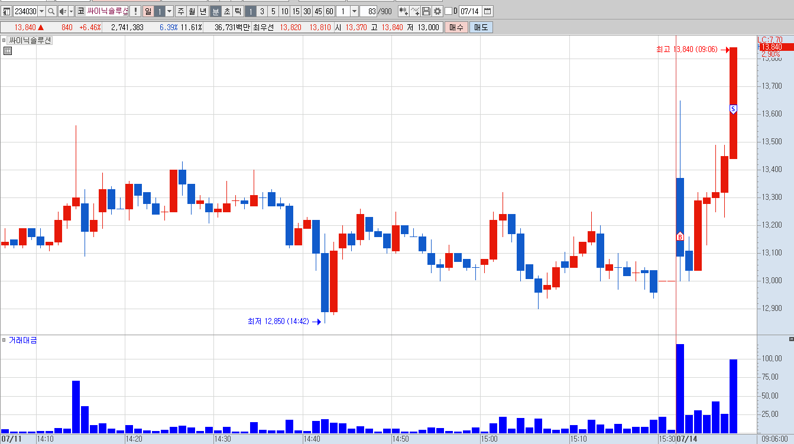Image resolution: width=794 pixels, height=444 pixels.
Task: Toggle the 주 weekly chart period
Action: pos(180,11)
